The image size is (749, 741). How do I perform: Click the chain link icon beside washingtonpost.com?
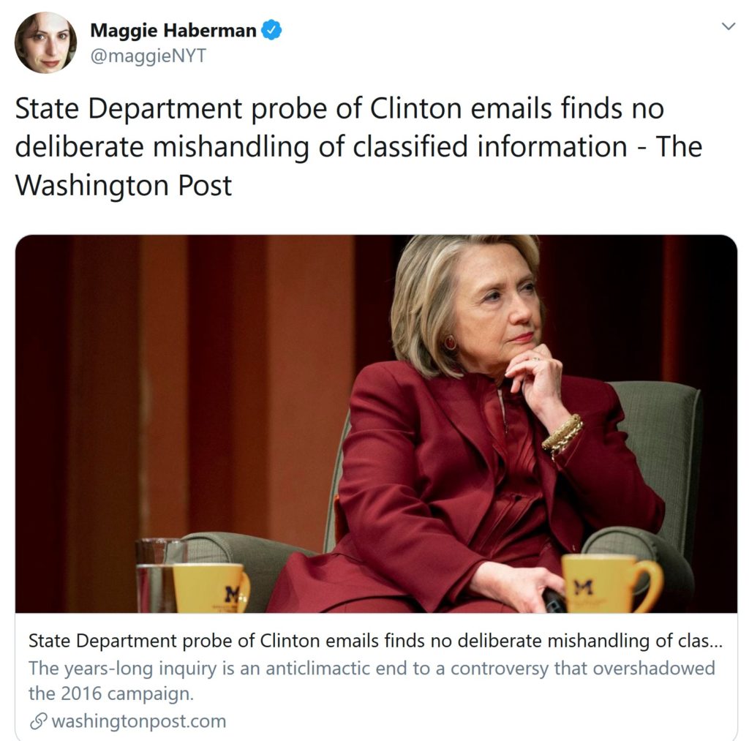click(39, 721)
